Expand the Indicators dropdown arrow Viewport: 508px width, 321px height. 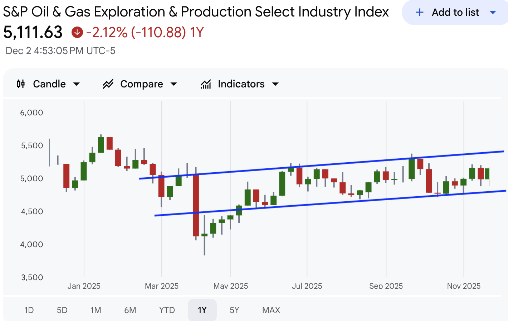(275, 84)
